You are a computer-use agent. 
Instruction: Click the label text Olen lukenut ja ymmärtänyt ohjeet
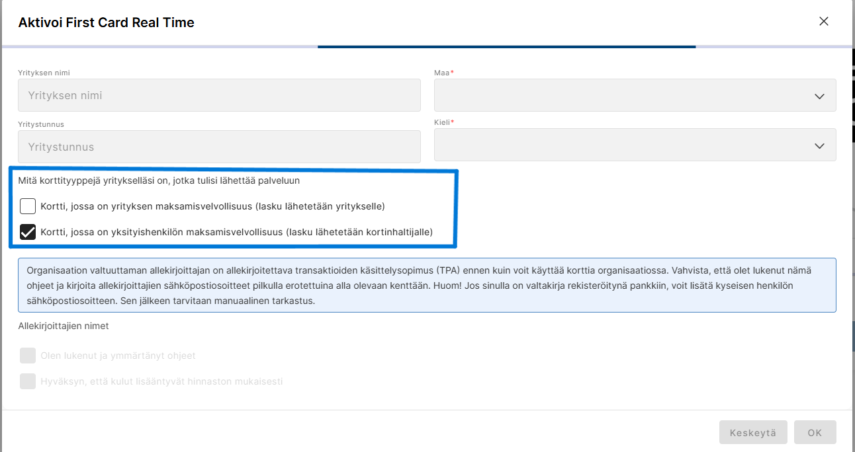click(118, 356)
